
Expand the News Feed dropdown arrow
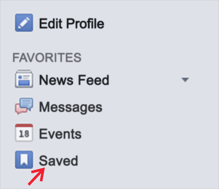pyautogui.click(x=185, y=80)
